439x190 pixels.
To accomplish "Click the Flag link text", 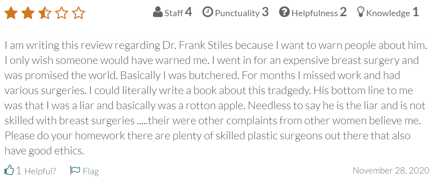I will coord(90,171).
